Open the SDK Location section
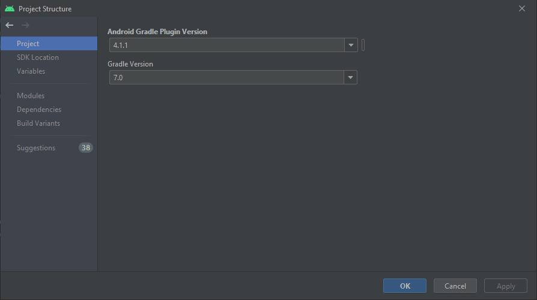The height and width of the screenshot is (300, 537). click(49, 57)
